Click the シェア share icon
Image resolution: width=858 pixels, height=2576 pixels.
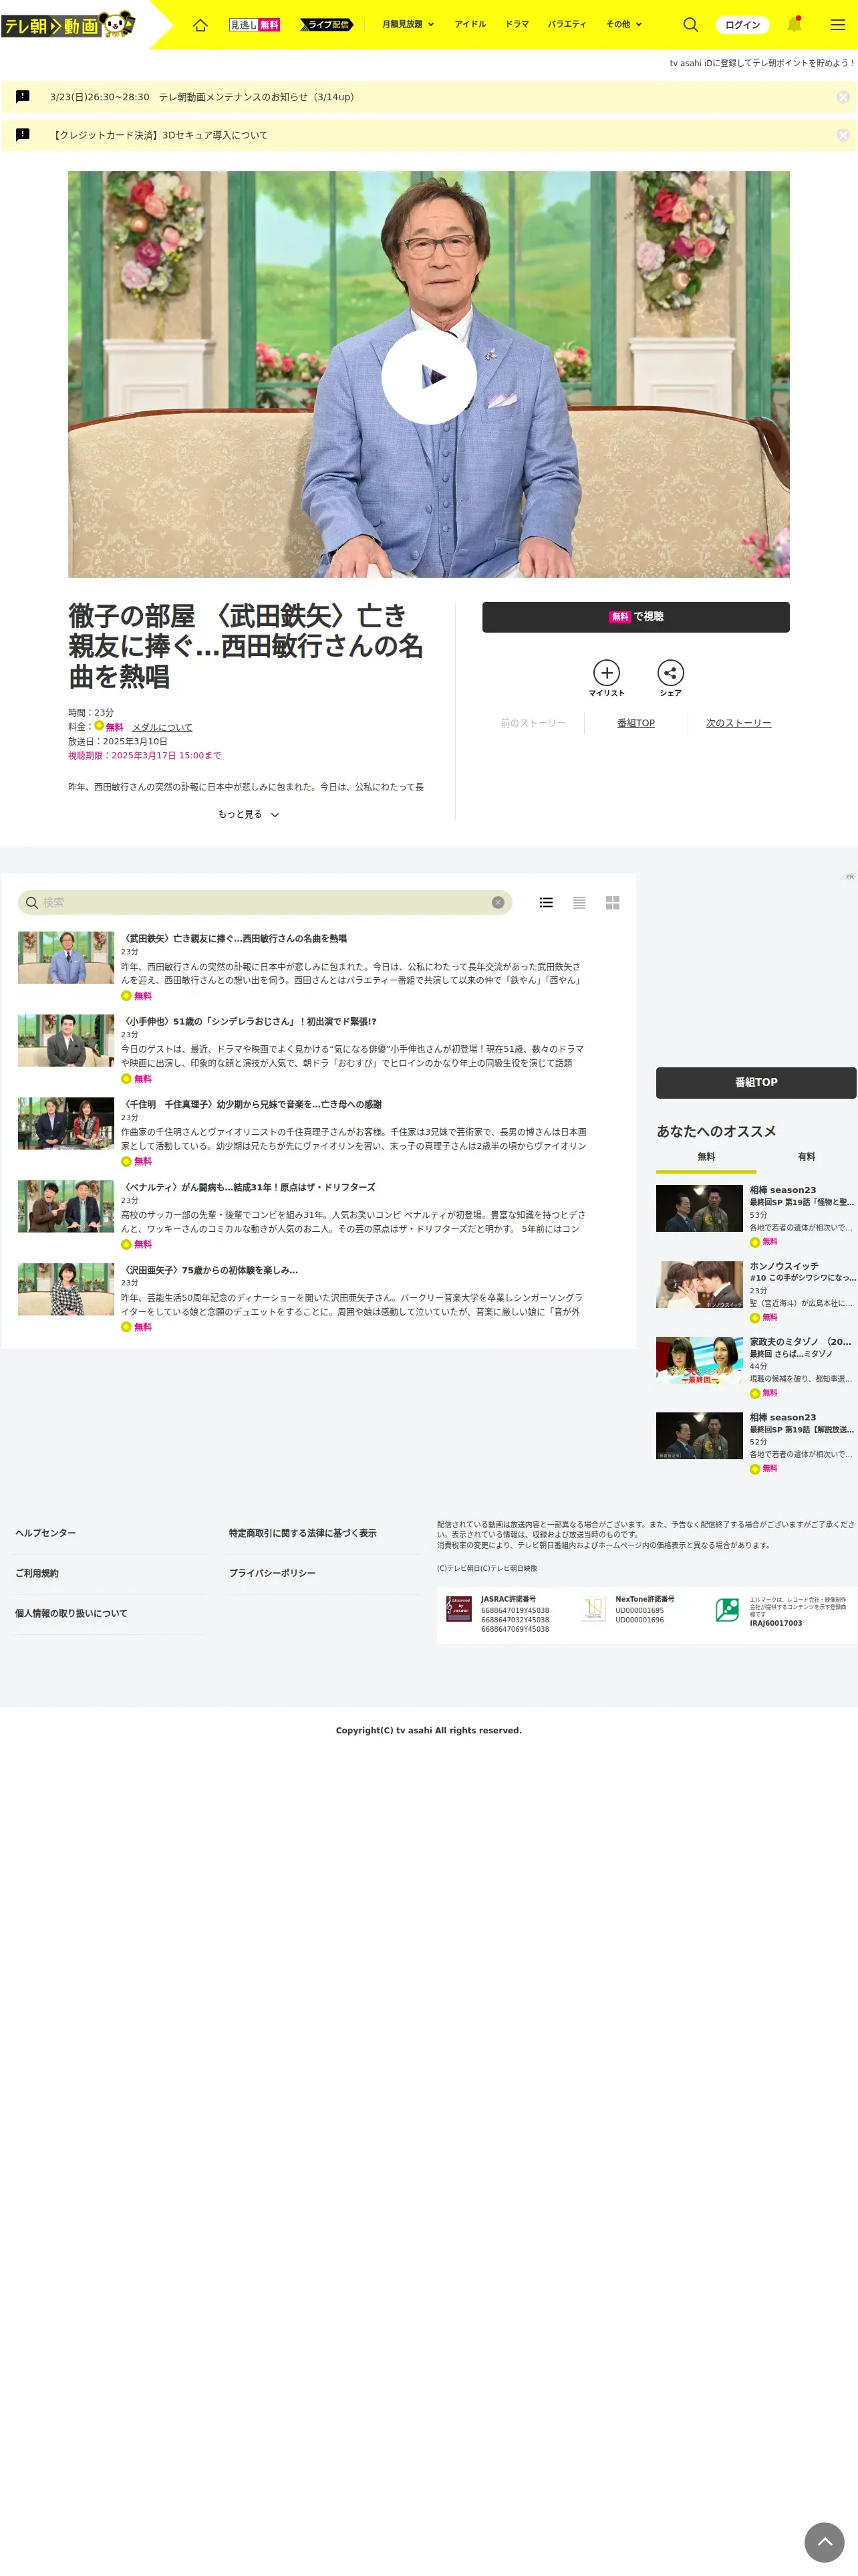(670, 678)
